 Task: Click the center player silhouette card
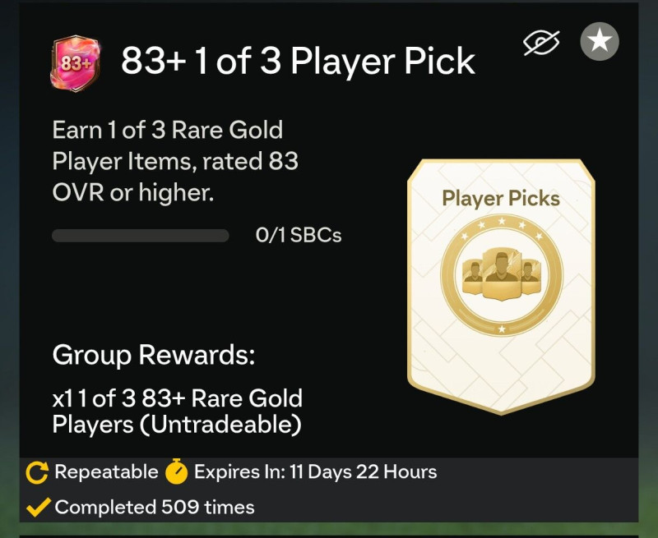[502, 274]
